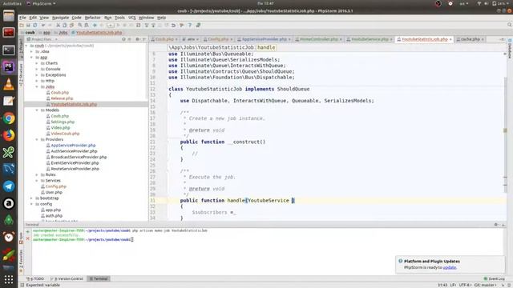Expand the Console folder

37,70
